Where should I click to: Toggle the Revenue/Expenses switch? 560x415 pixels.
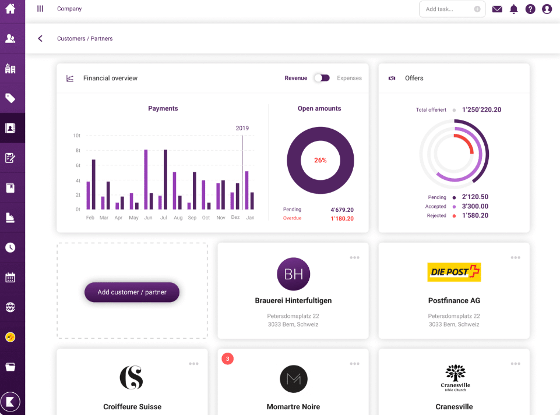pos(322,78)
